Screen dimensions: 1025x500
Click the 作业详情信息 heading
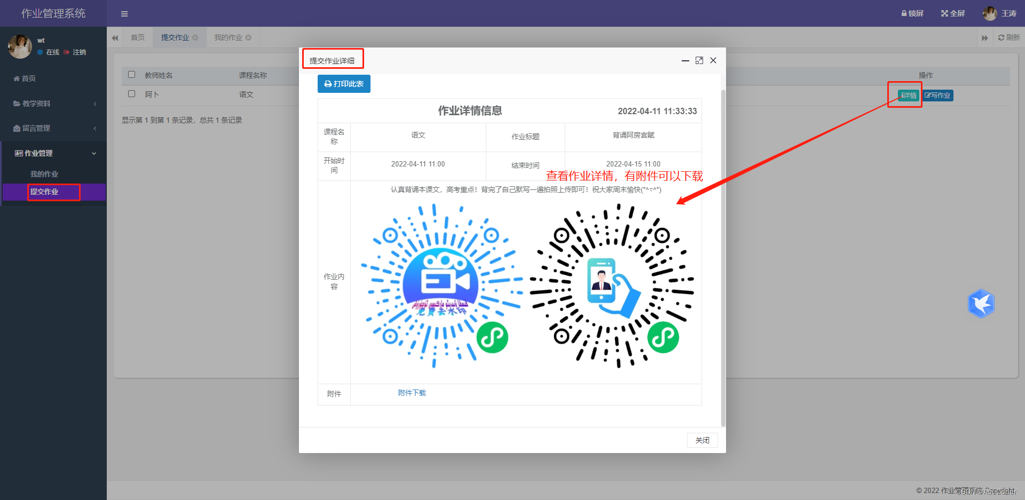pyautogui.click(x=470, y=110)
